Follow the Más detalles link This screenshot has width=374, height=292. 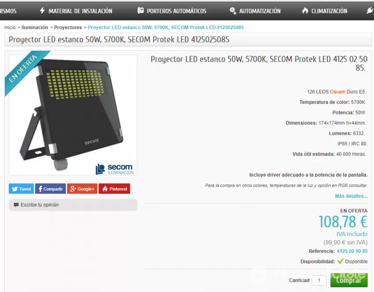click(351, 196)
